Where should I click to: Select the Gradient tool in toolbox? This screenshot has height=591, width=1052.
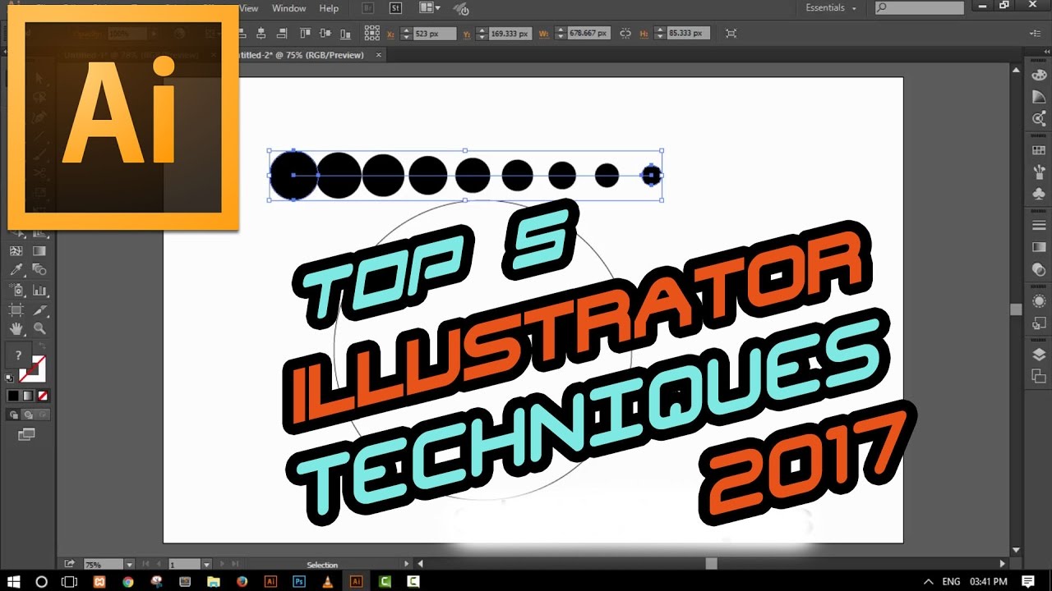click(39, 250)
